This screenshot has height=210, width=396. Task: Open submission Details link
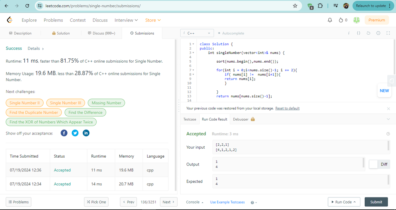click(x=36, y=48)
